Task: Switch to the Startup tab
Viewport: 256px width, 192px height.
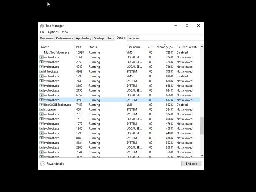Action: [99, 38]
